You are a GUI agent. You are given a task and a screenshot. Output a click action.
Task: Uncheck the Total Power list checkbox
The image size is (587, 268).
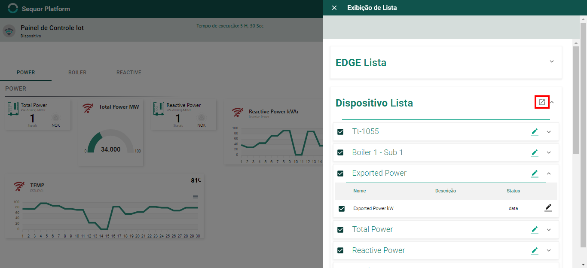click(340, 230)
